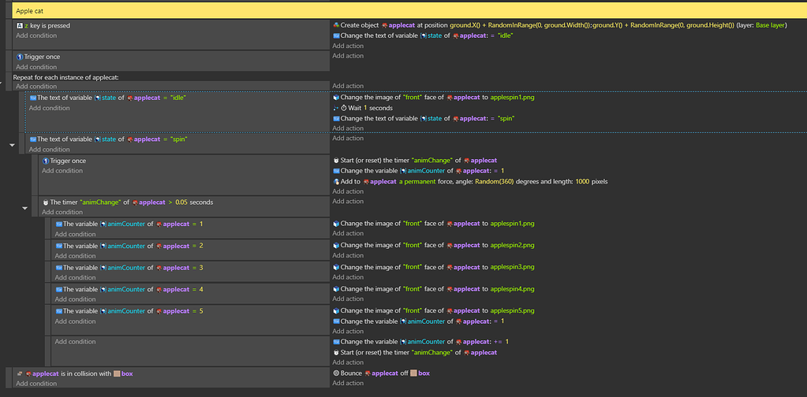Screen dimensions: 807x397
Task: Select the "Apple cat" group header
Action: [409, 10]
